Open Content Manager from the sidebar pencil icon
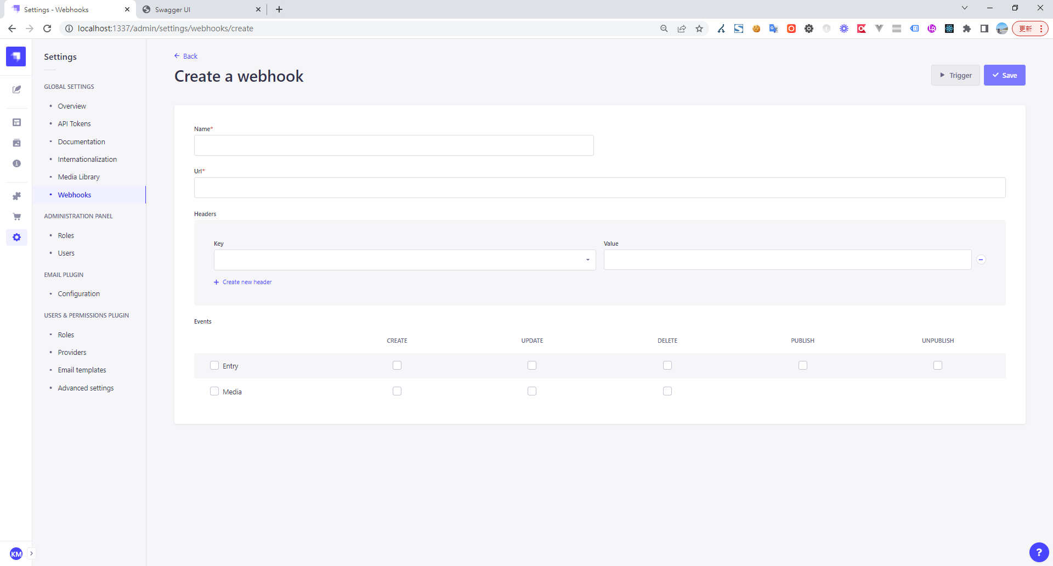This screenshot has height=566, width=1053. click(16, 89)
